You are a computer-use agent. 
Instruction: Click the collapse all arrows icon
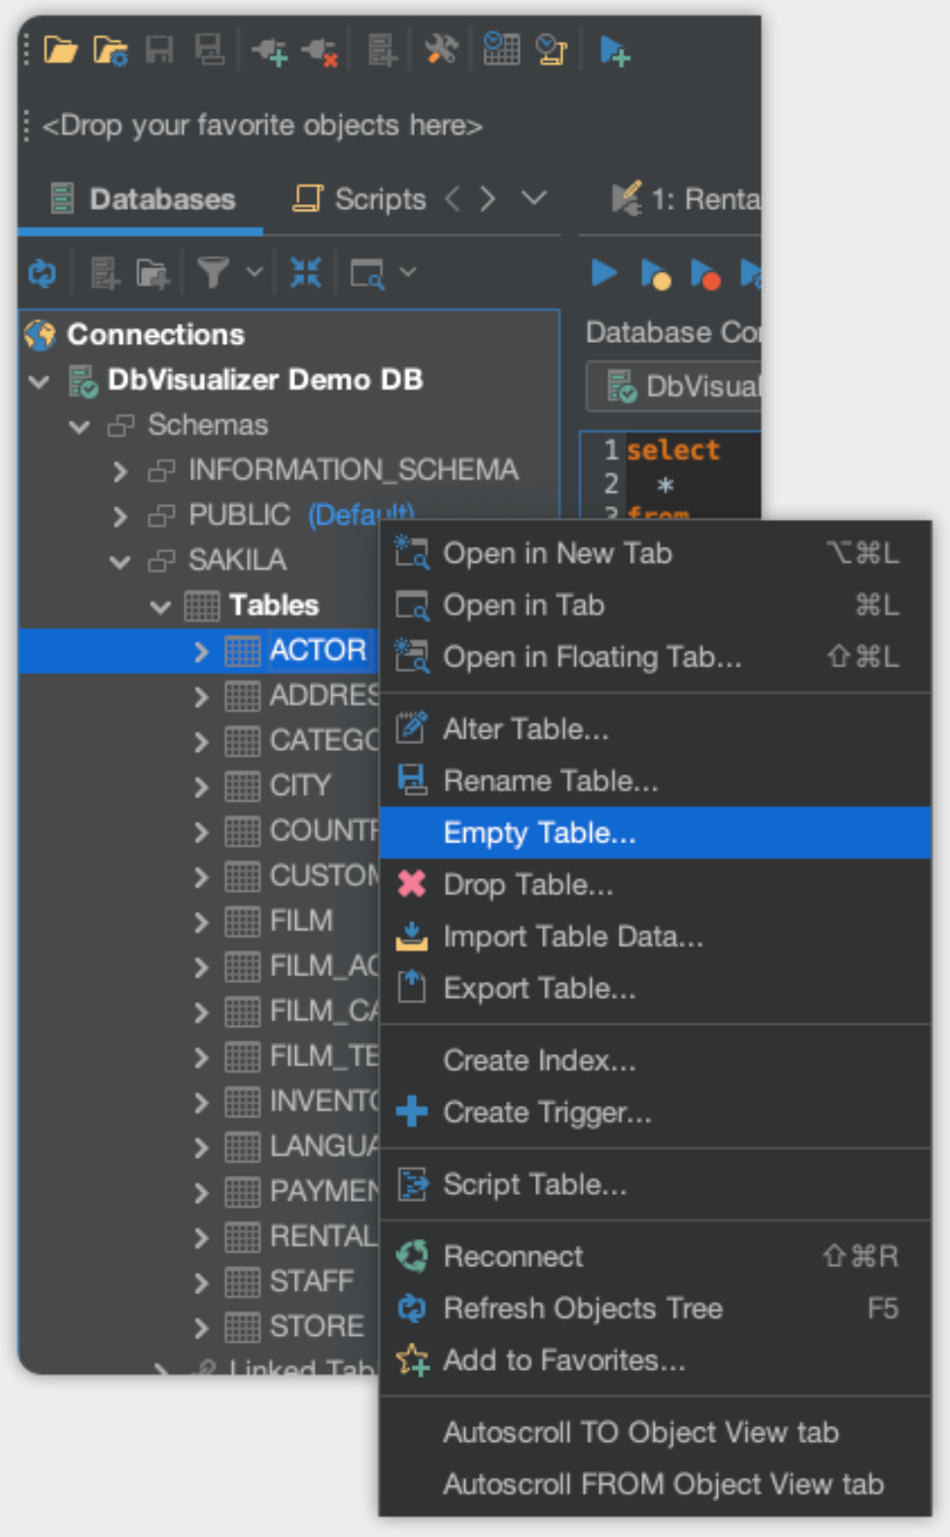click(305, 273)
